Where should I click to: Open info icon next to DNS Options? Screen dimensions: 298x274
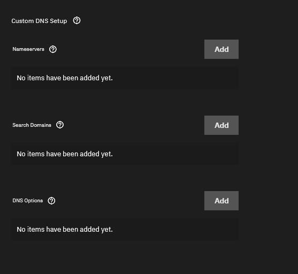51,201
